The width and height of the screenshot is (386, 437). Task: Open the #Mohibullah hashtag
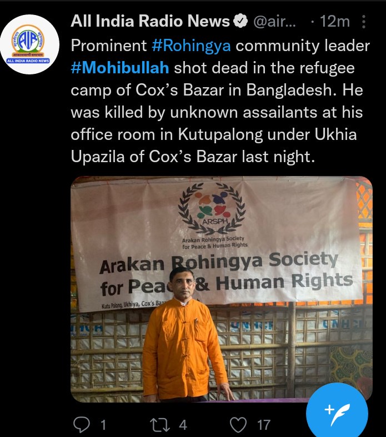(120, 68)
